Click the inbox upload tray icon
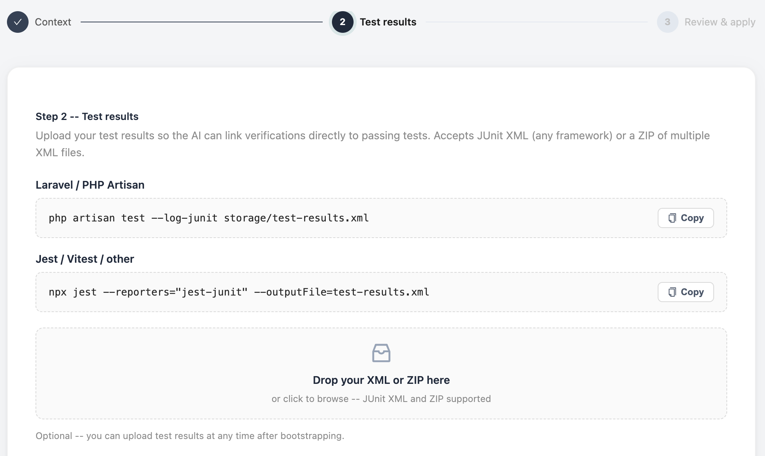The width and height of the screenshot is (765, 456). 381,353
